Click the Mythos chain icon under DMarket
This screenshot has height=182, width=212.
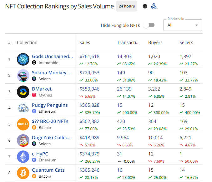(x=34, y=95)
